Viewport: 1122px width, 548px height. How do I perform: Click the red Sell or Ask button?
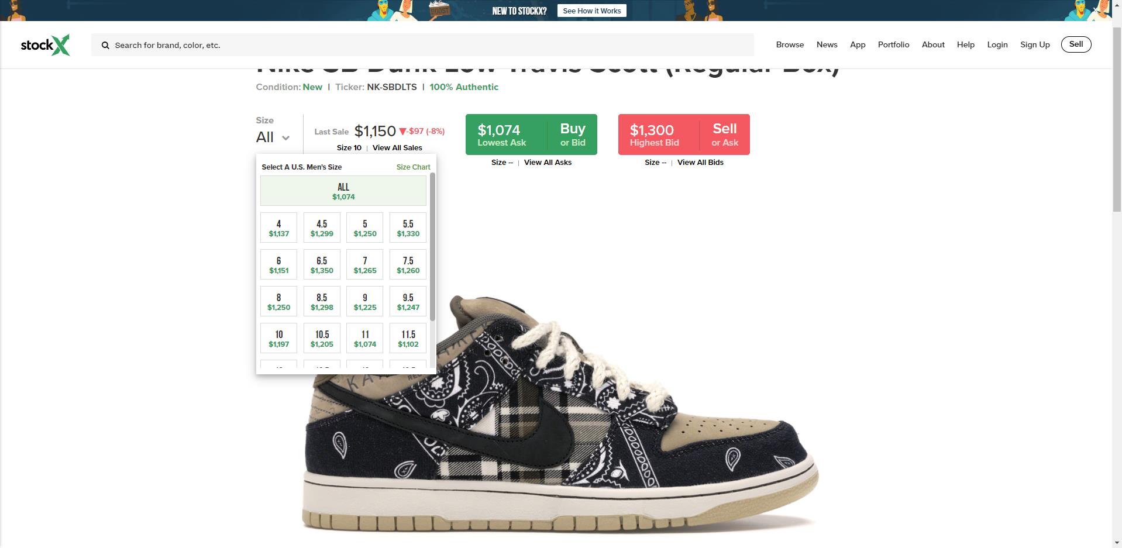click(684, 135)
